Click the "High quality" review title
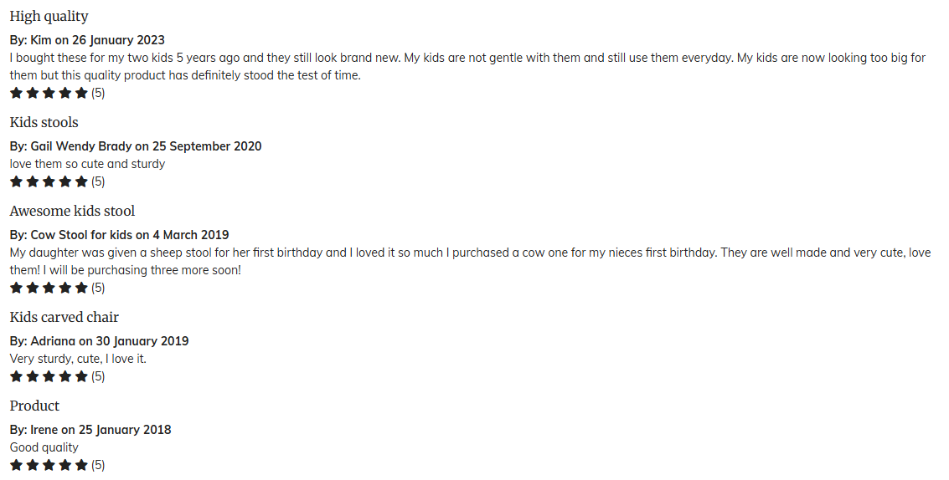 pos(49,17)
